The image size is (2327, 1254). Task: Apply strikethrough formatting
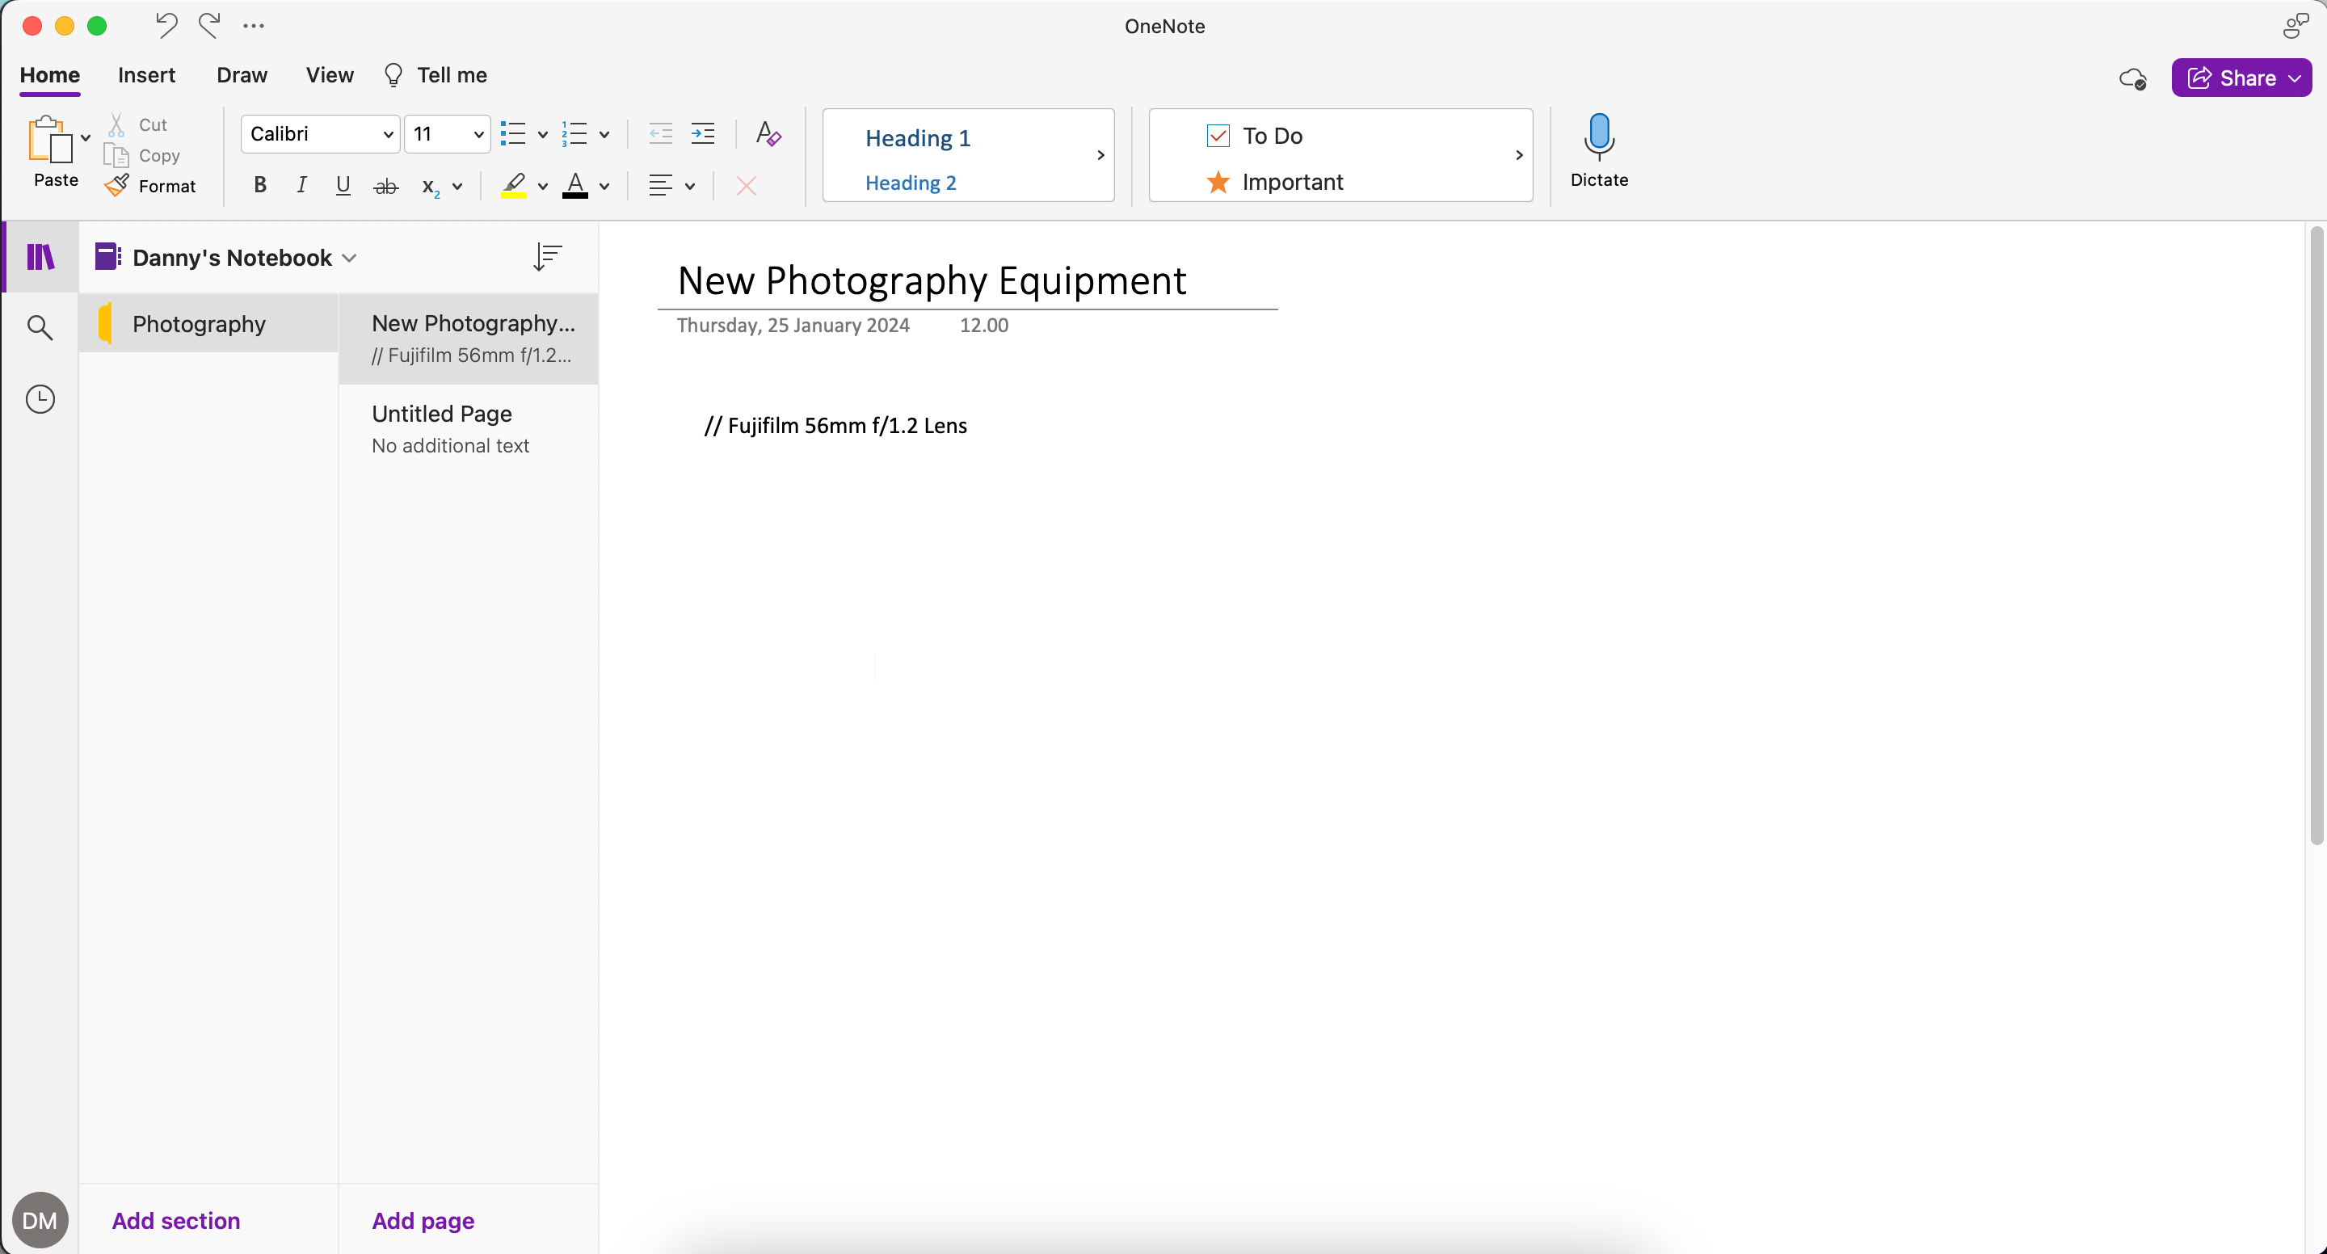pos(385,186)
